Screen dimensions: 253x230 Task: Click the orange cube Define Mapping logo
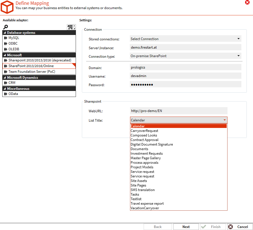click(x=7, y=7)
